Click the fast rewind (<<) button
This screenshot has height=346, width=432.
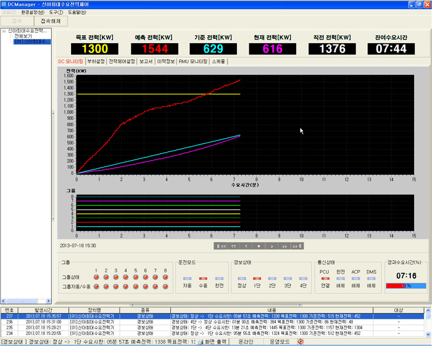(x=233, y=246)
